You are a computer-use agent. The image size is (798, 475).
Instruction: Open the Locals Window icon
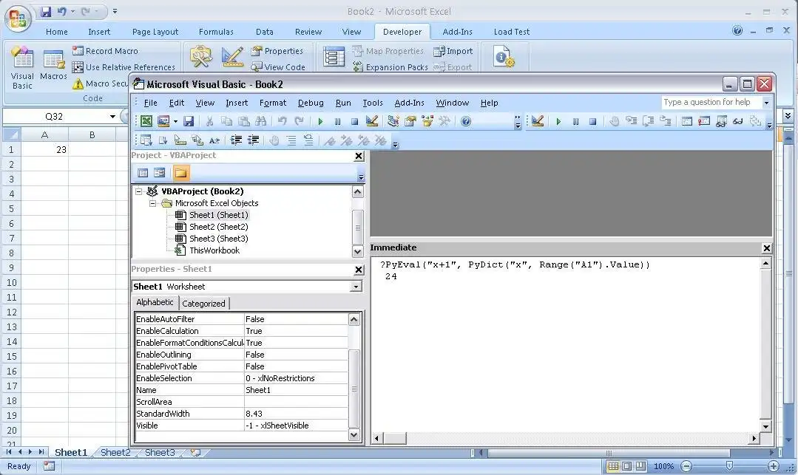[686, 121]
